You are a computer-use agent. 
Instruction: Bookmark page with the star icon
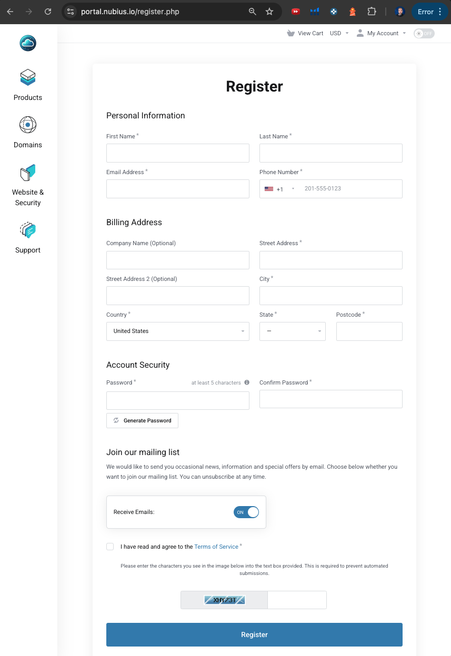(269, 12)
